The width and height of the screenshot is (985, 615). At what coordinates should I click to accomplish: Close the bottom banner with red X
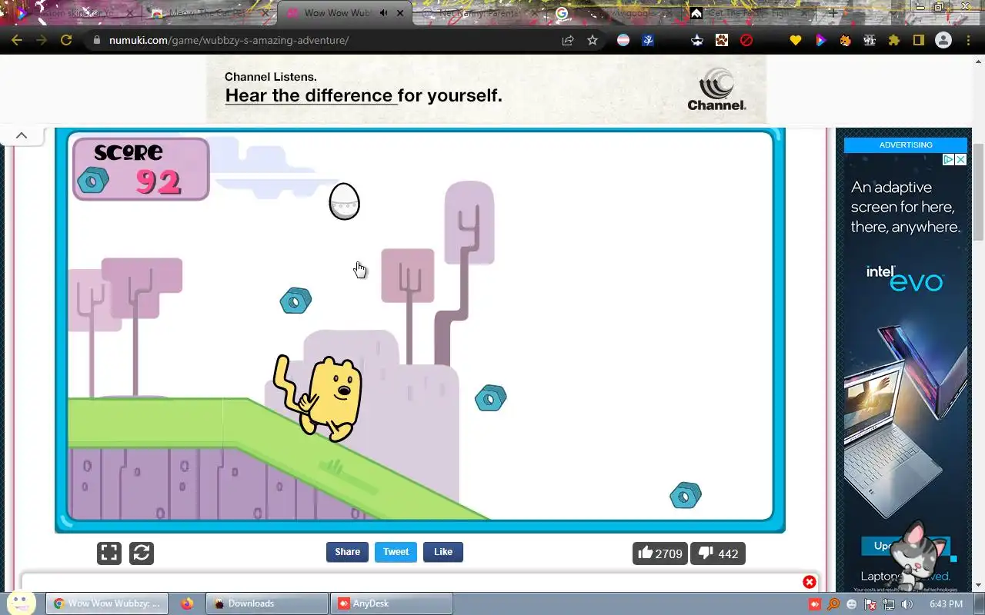point(810,582)
